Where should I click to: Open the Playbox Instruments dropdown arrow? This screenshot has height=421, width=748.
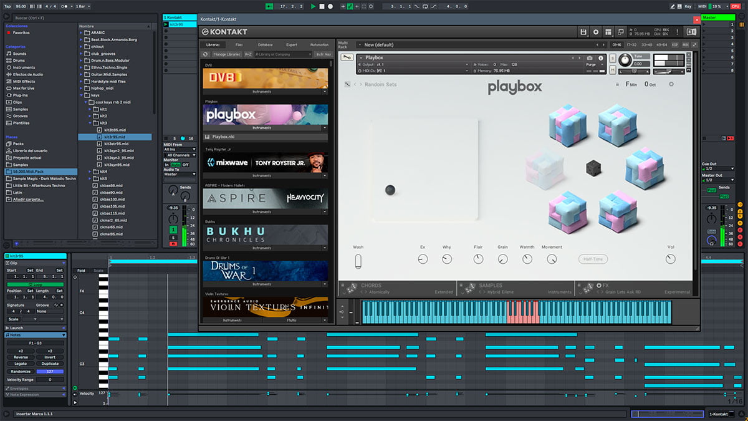click(x=325, y=128)
